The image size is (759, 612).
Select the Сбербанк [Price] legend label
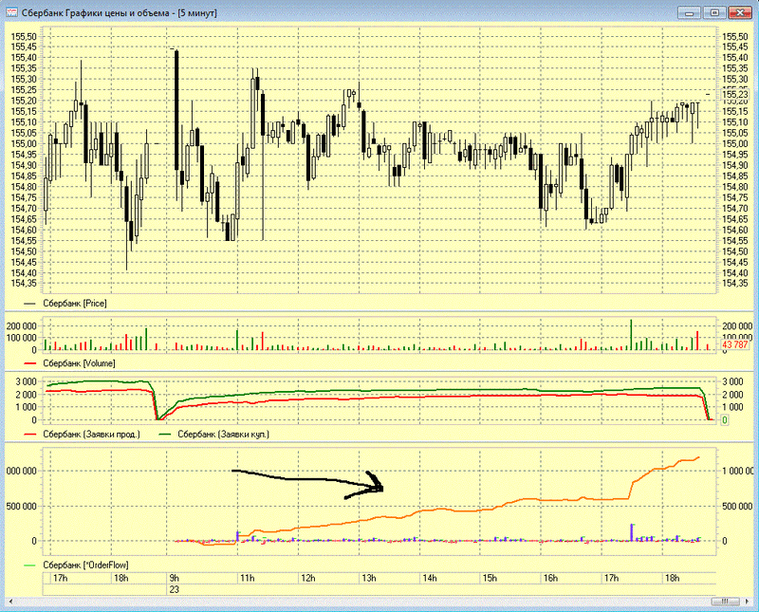75,304
